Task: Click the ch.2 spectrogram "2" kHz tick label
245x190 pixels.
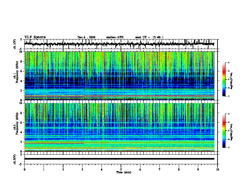Action: coord(22,142)
